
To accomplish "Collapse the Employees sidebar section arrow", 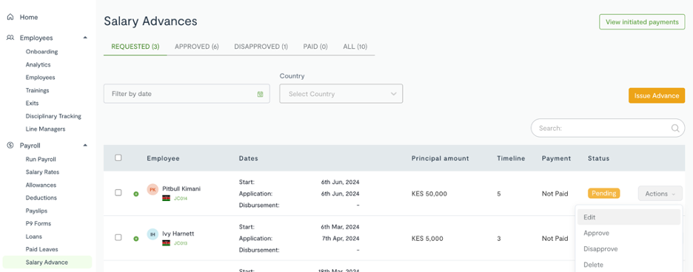I will (85, 38).
